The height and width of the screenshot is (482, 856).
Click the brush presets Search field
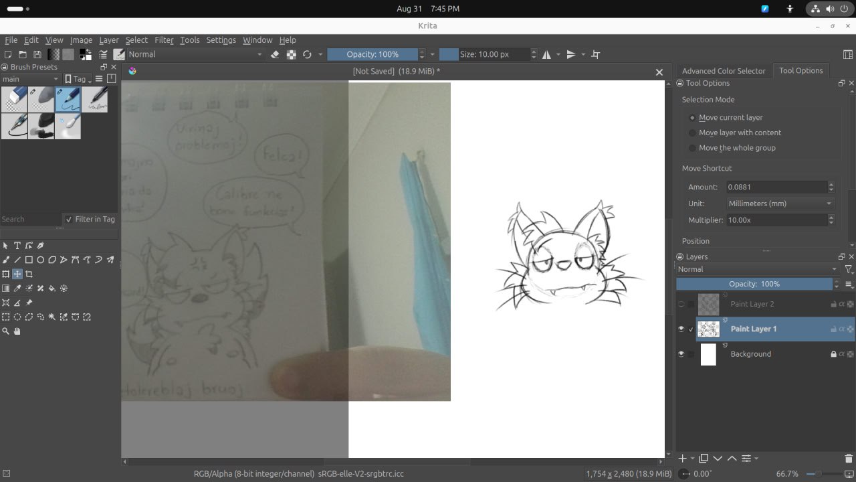31,219
